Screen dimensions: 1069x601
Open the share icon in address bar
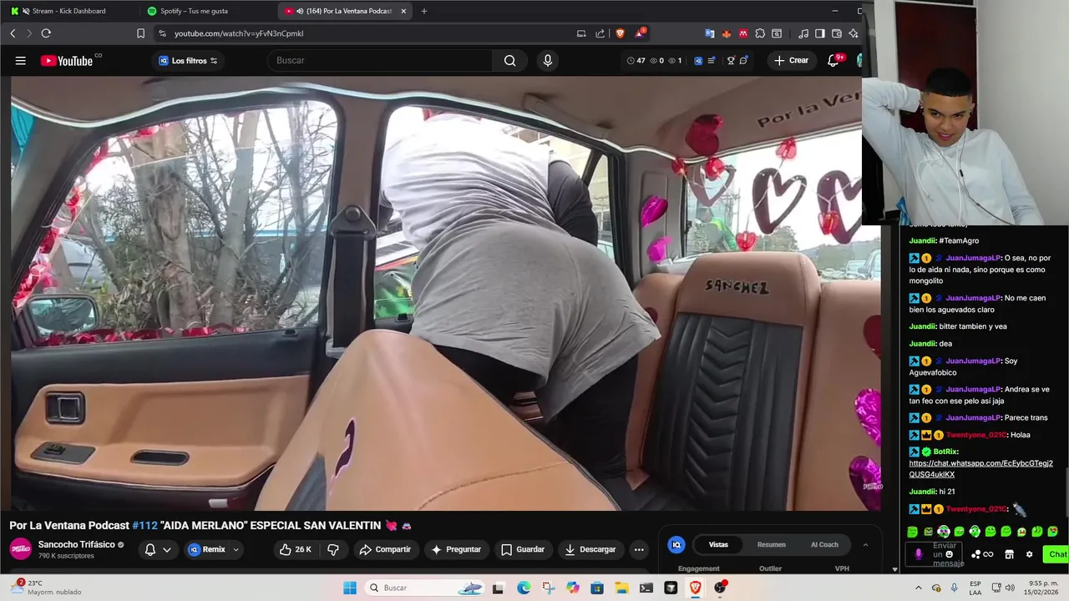(600, 33)
